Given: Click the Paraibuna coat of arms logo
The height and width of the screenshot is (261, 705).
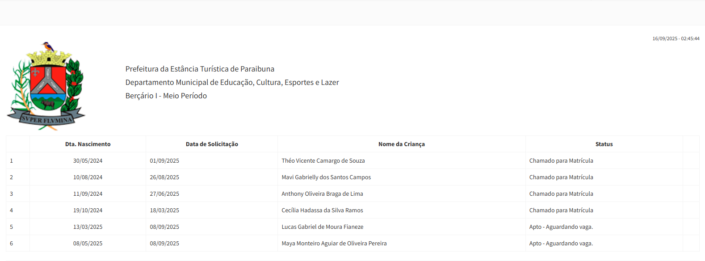Looking at the screenshot, I should [x=46, y=86].
